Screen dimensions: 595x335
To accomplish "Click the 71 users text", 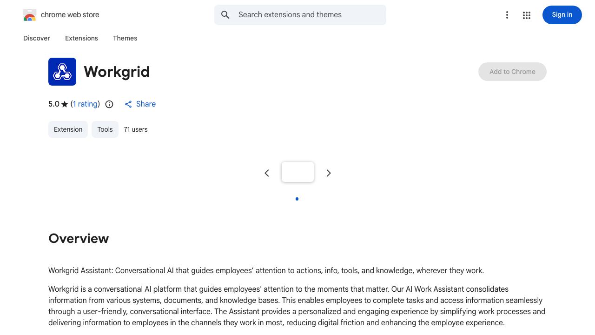I will [x=136, y=129].
